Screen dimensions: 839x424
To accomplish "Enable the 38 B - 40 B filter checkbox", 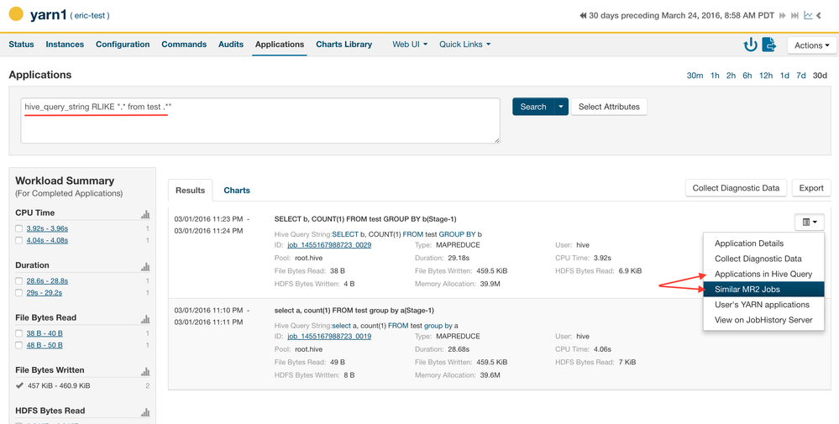I will 19,333.
